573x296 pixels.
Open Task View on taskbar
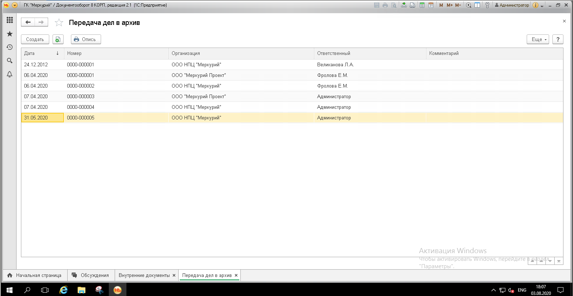tap(45, 290)
